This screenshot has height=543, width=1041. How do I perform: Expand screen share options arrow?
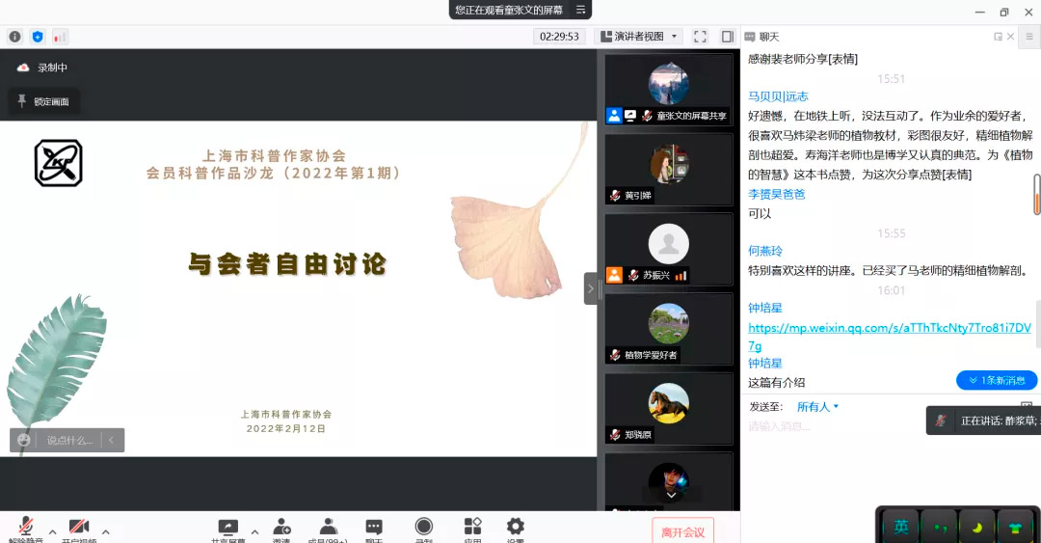pos(254,532)
